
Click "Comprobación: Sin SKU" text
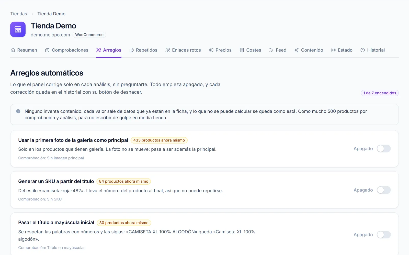point(40,199)
